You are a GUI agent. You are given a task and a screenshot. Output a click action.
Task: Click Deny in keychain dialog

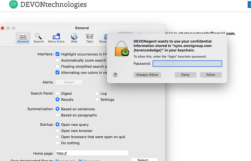pyautogui.click(x=186, y=75)
